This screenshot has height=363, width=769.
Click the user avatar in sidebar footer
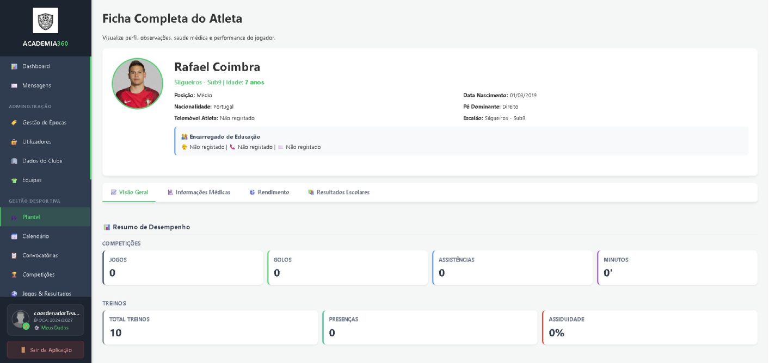[21, 319]
